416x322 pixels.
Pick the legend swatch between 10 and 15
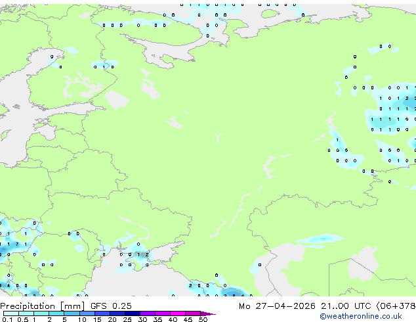[x=88, y=313]
